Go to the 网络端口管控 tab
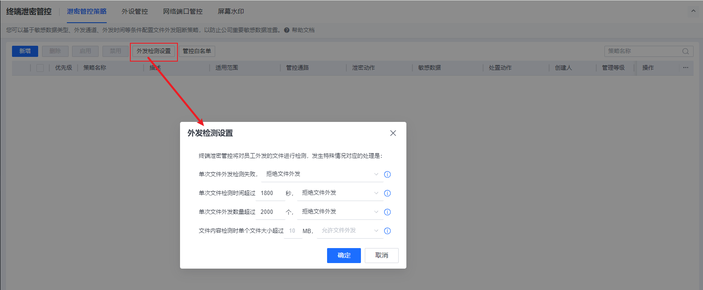 pyautogui.click(x=183, y=12)
